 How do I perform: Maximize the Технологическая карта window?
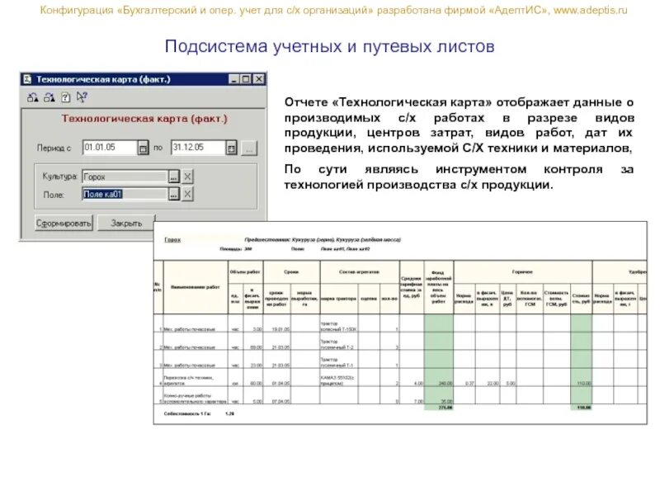246,79
